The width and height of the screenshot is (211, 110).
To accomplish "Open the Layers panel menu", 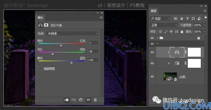I will point(205,11).
